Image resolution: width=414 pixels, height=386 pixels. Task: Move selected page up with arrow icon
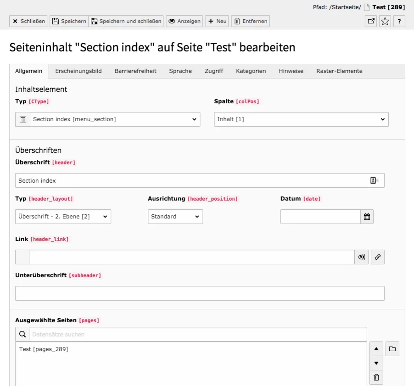click(x=376, y=349)
